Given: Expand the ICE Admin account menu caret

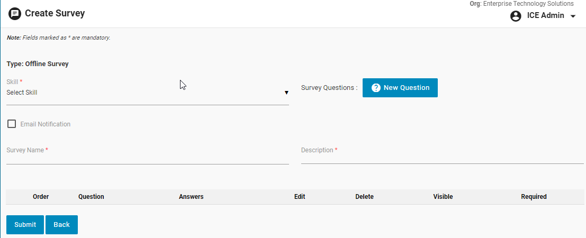Looking at the screenshot, I should [573, 16].
